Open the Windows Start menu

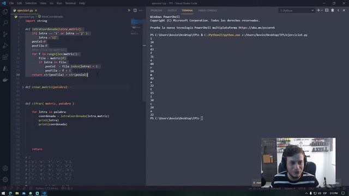[x=3, y=193]
